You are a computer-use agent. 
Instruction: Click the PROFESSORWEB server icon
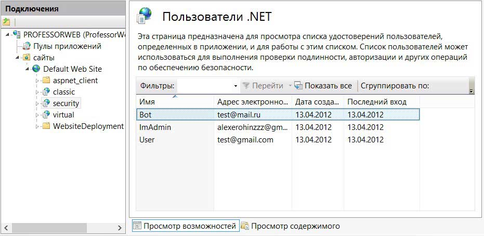(17, 34)
